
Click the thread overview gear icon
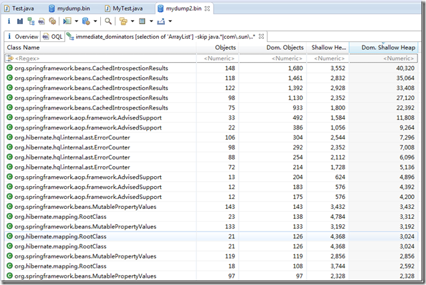53,21
